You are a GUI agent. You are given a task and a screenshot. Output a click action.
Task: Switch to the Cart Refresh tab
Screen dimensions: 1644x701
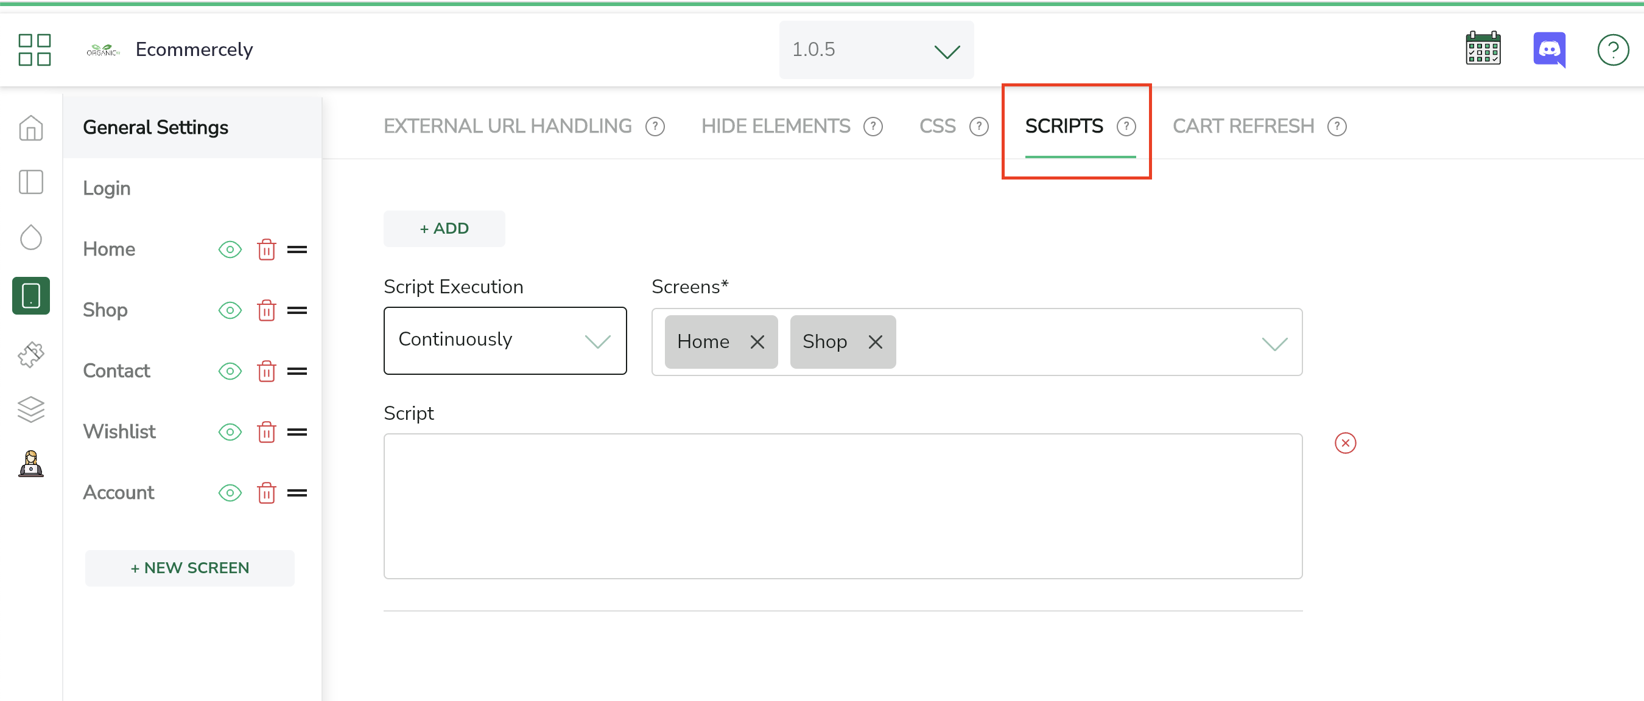click(x=1243, y=127)
